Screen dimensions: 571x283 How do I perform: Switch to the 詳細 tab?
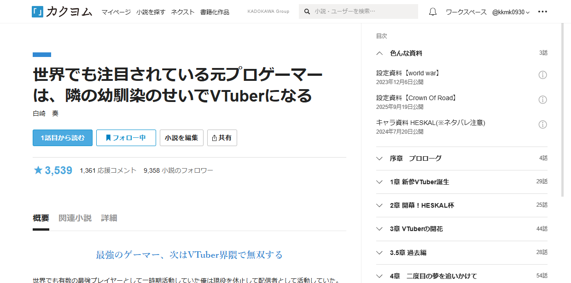109,218
